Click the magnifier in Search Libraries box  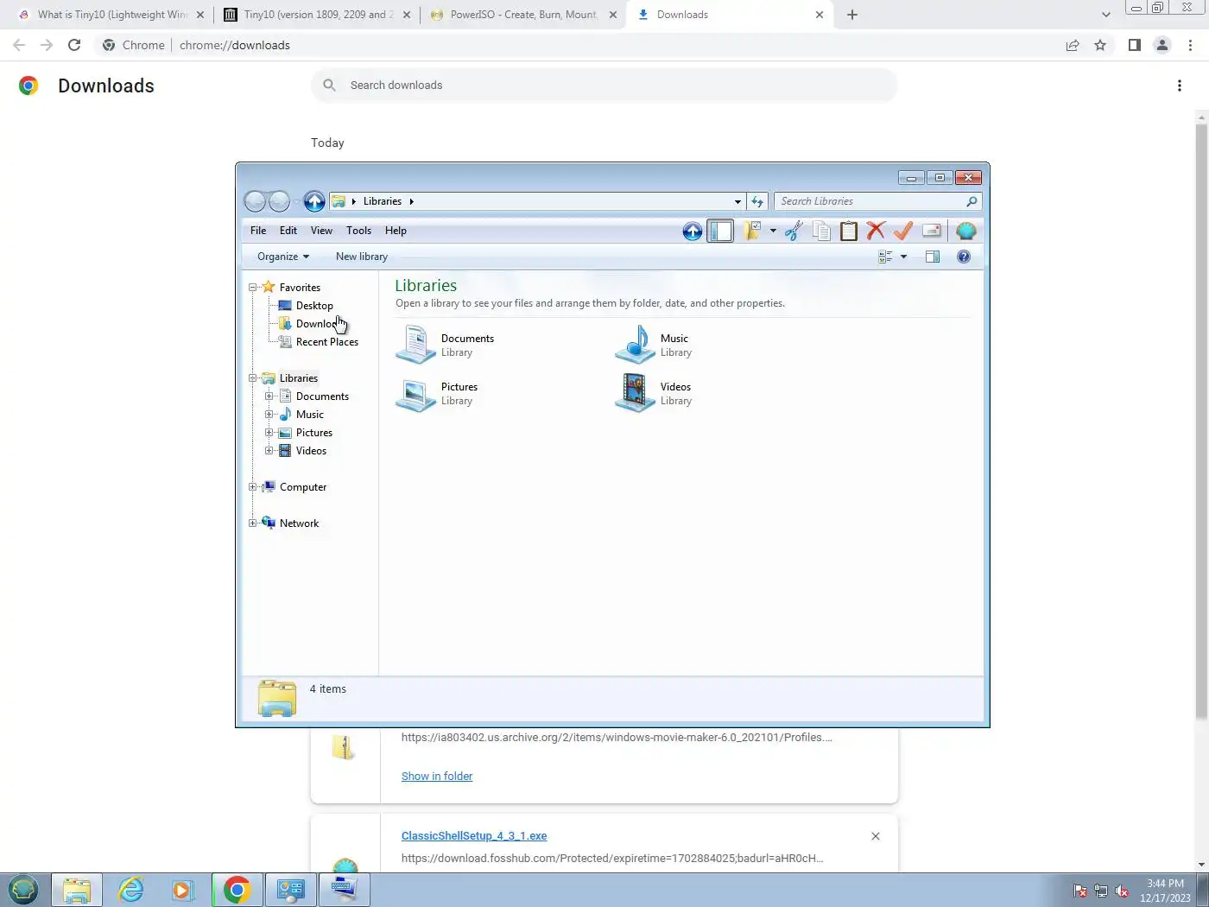click(972, 201)
